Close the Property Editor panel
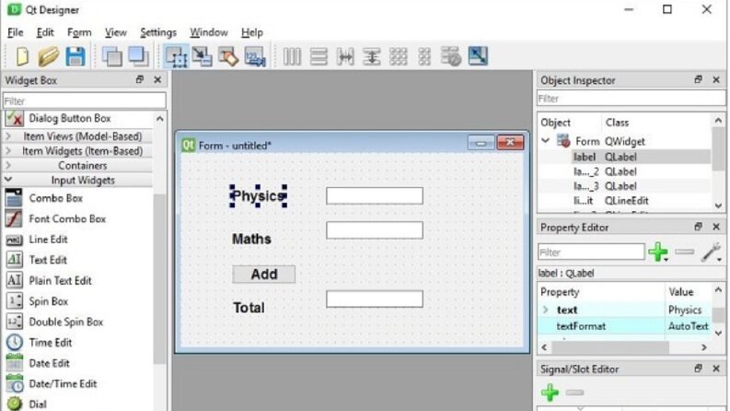 point(716,227)
